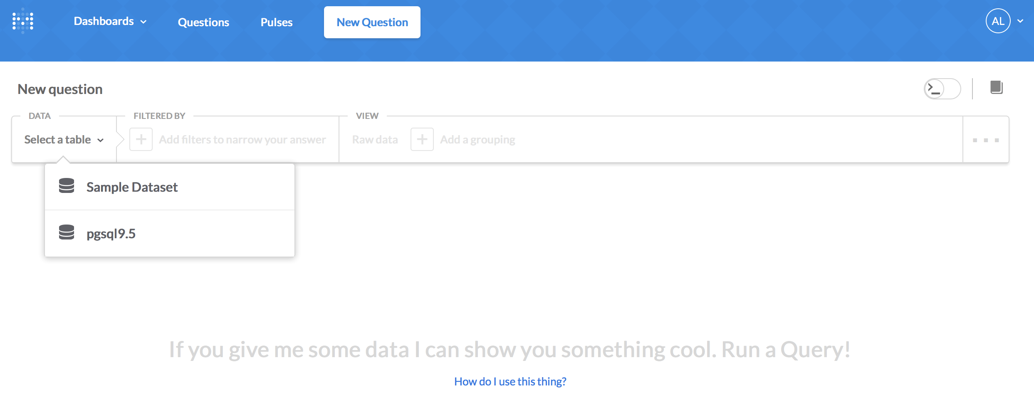
Task: Expand the account menu chevron next to AL
Action: (1020, 21)
